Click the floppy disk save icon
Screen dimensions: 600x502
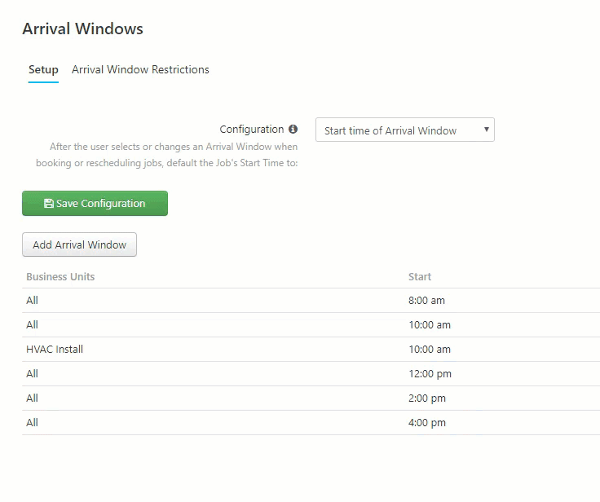49,203
